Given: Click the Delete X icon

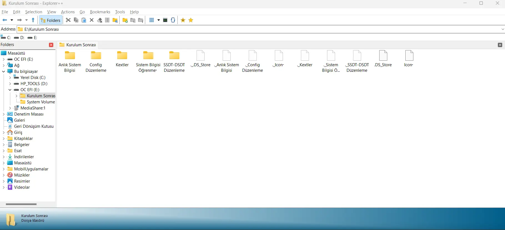Looking at the screenshot, I should [92, 20].
